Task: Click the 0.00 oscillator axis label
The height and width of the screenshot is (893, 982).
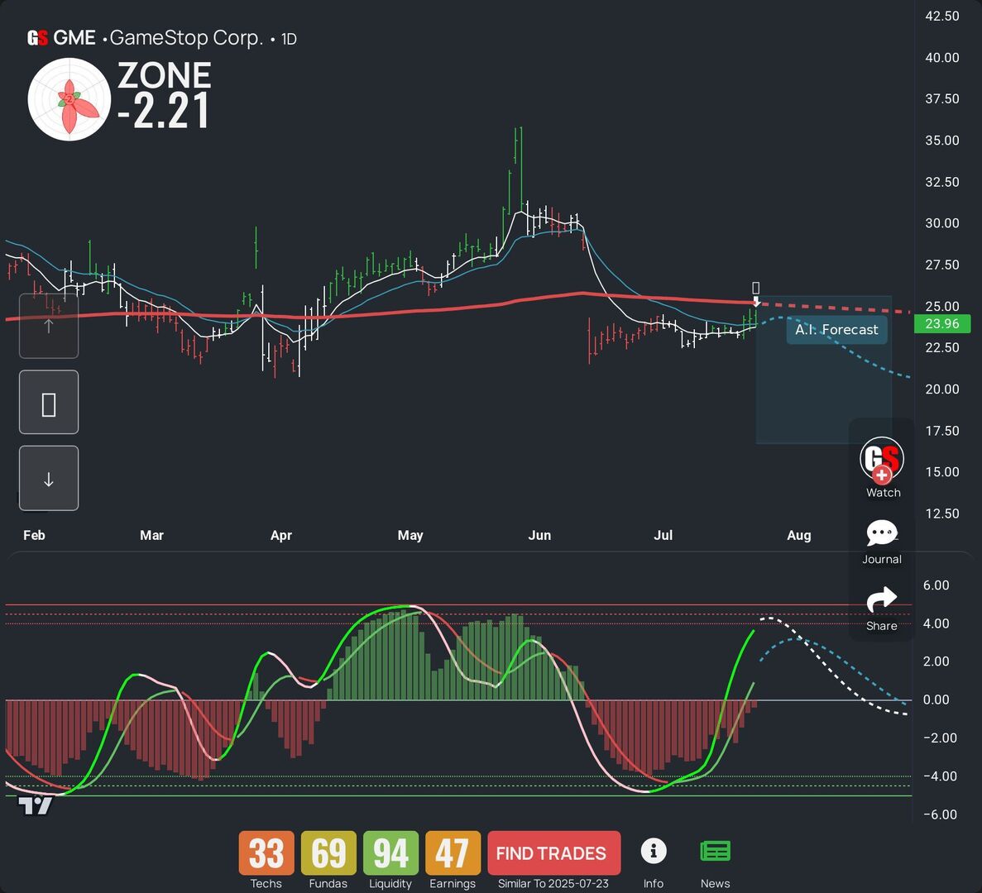Action: click(936, 700)
